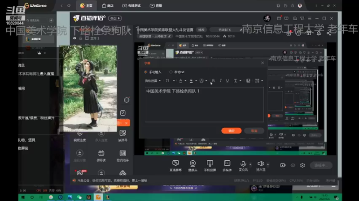Expand the fill color dropdown arrow

[x=196, y=81]
